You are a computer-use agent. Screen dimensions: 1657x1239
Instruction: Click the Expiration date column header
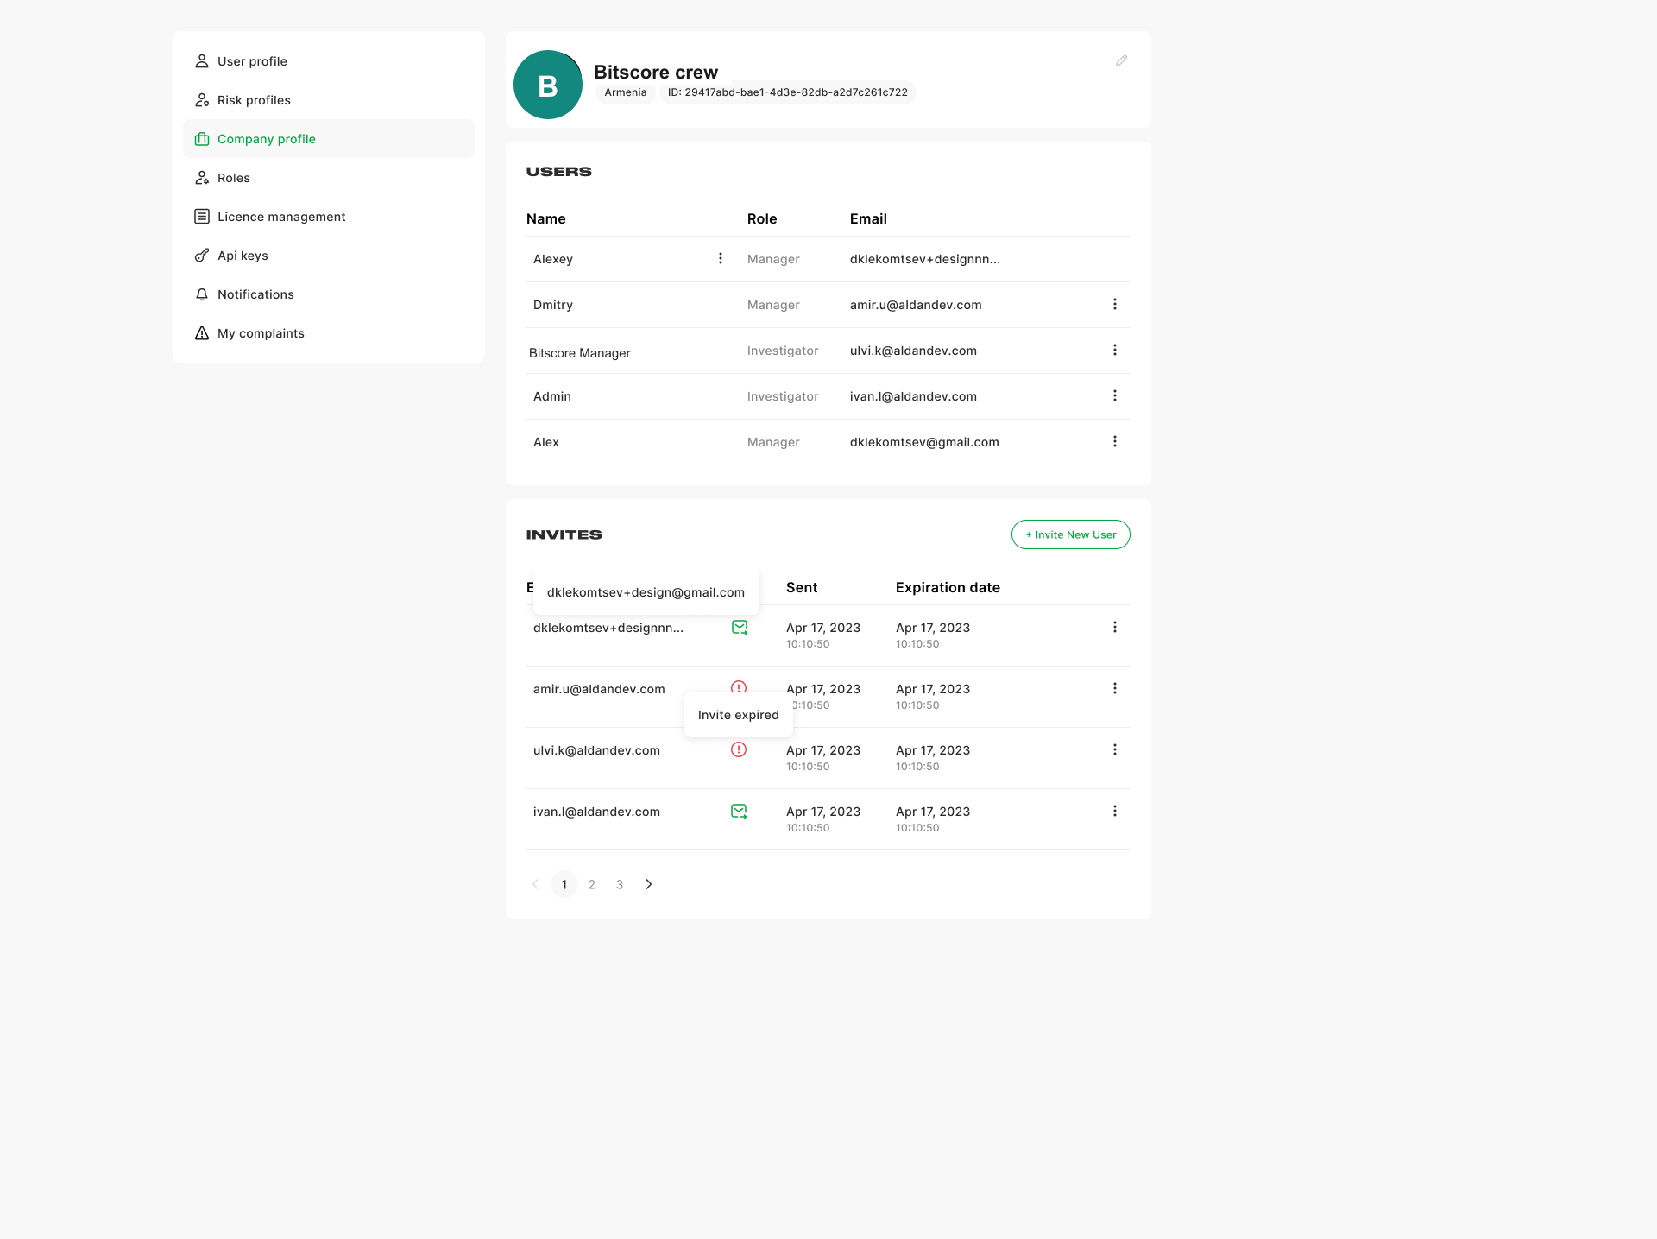click(948, 588)
